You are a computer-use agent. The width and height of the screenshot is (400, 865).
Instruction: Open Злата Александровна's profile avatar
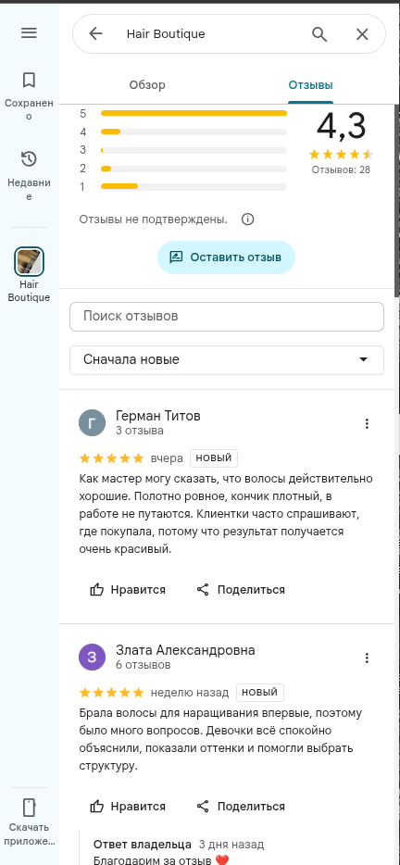pyautogui.click(x=93, y=658)
